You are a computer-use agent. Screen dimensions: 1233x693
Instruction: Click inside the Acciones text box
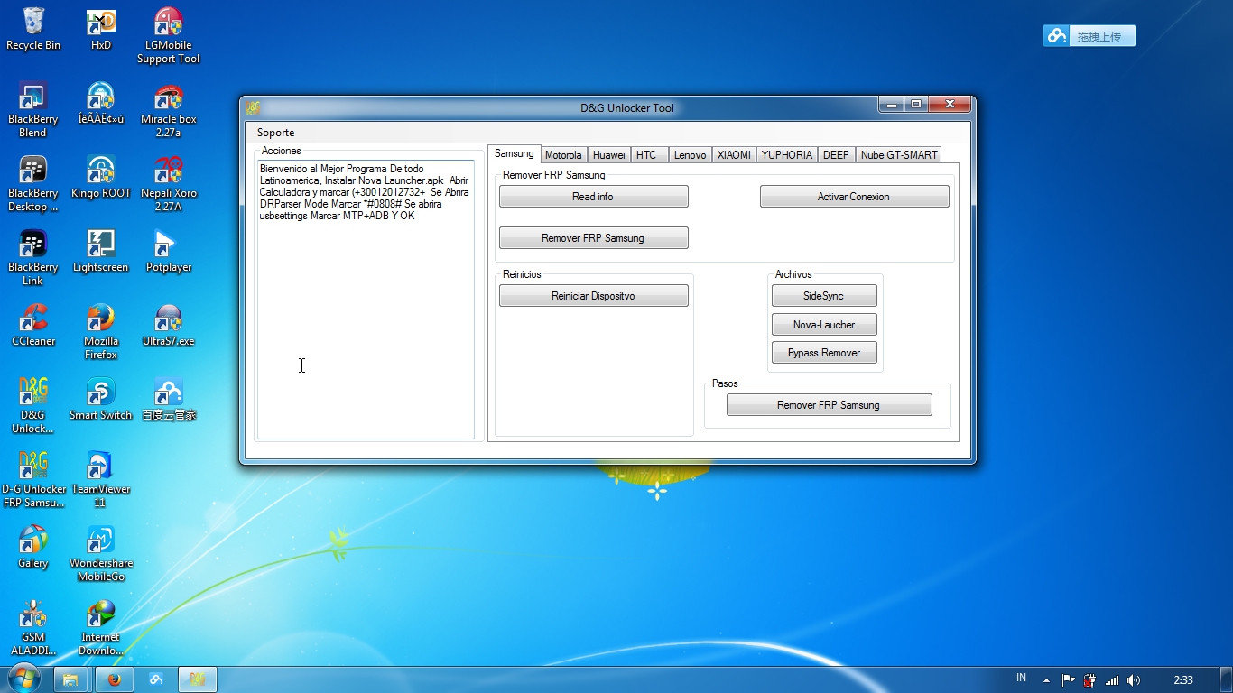366,300
